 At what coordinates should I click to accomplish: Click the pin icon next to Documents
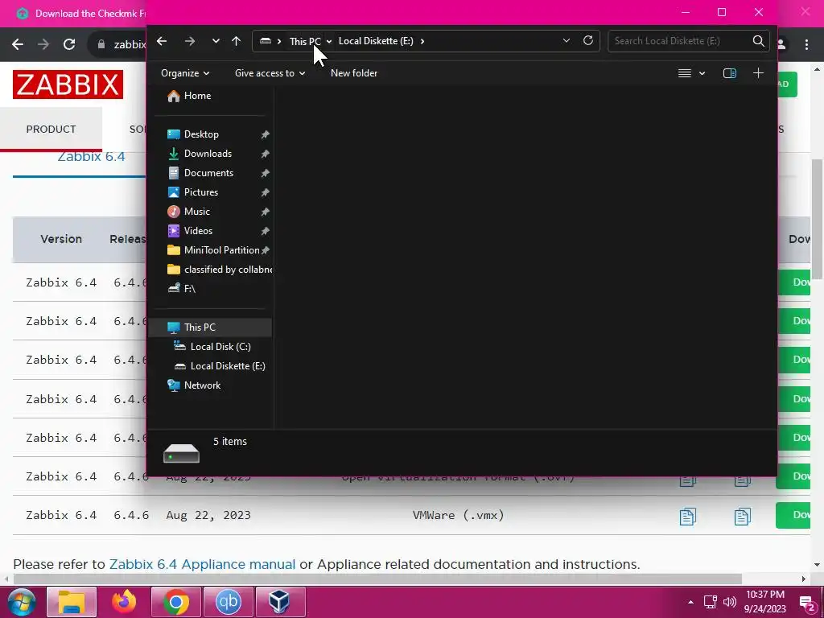265,174
